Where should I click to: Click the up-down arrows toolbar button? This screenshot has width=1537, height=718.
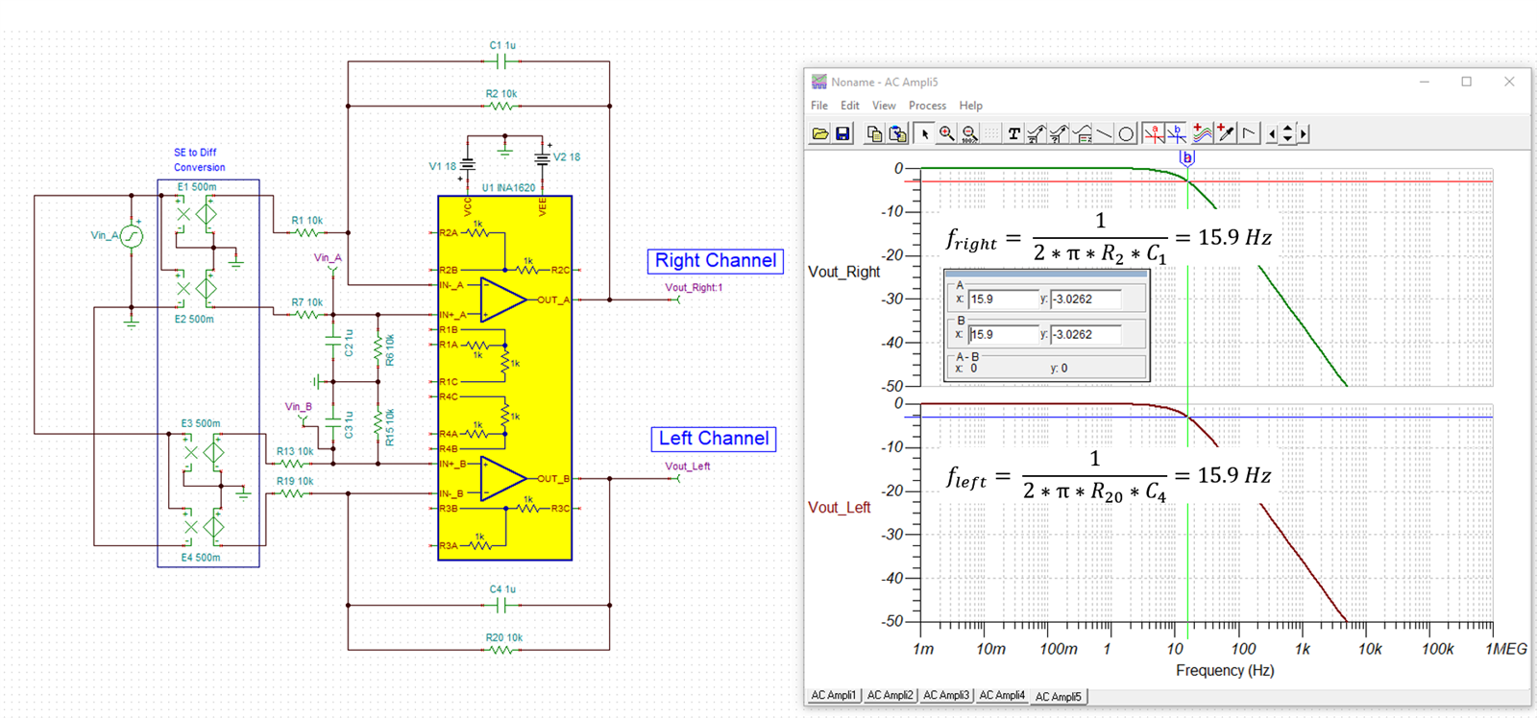1287,133
